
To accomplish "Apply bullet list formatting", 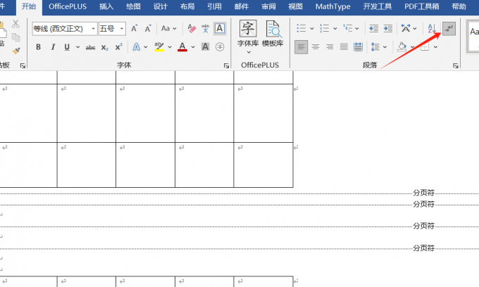I will pyautogui.click(x=301, y=28).
